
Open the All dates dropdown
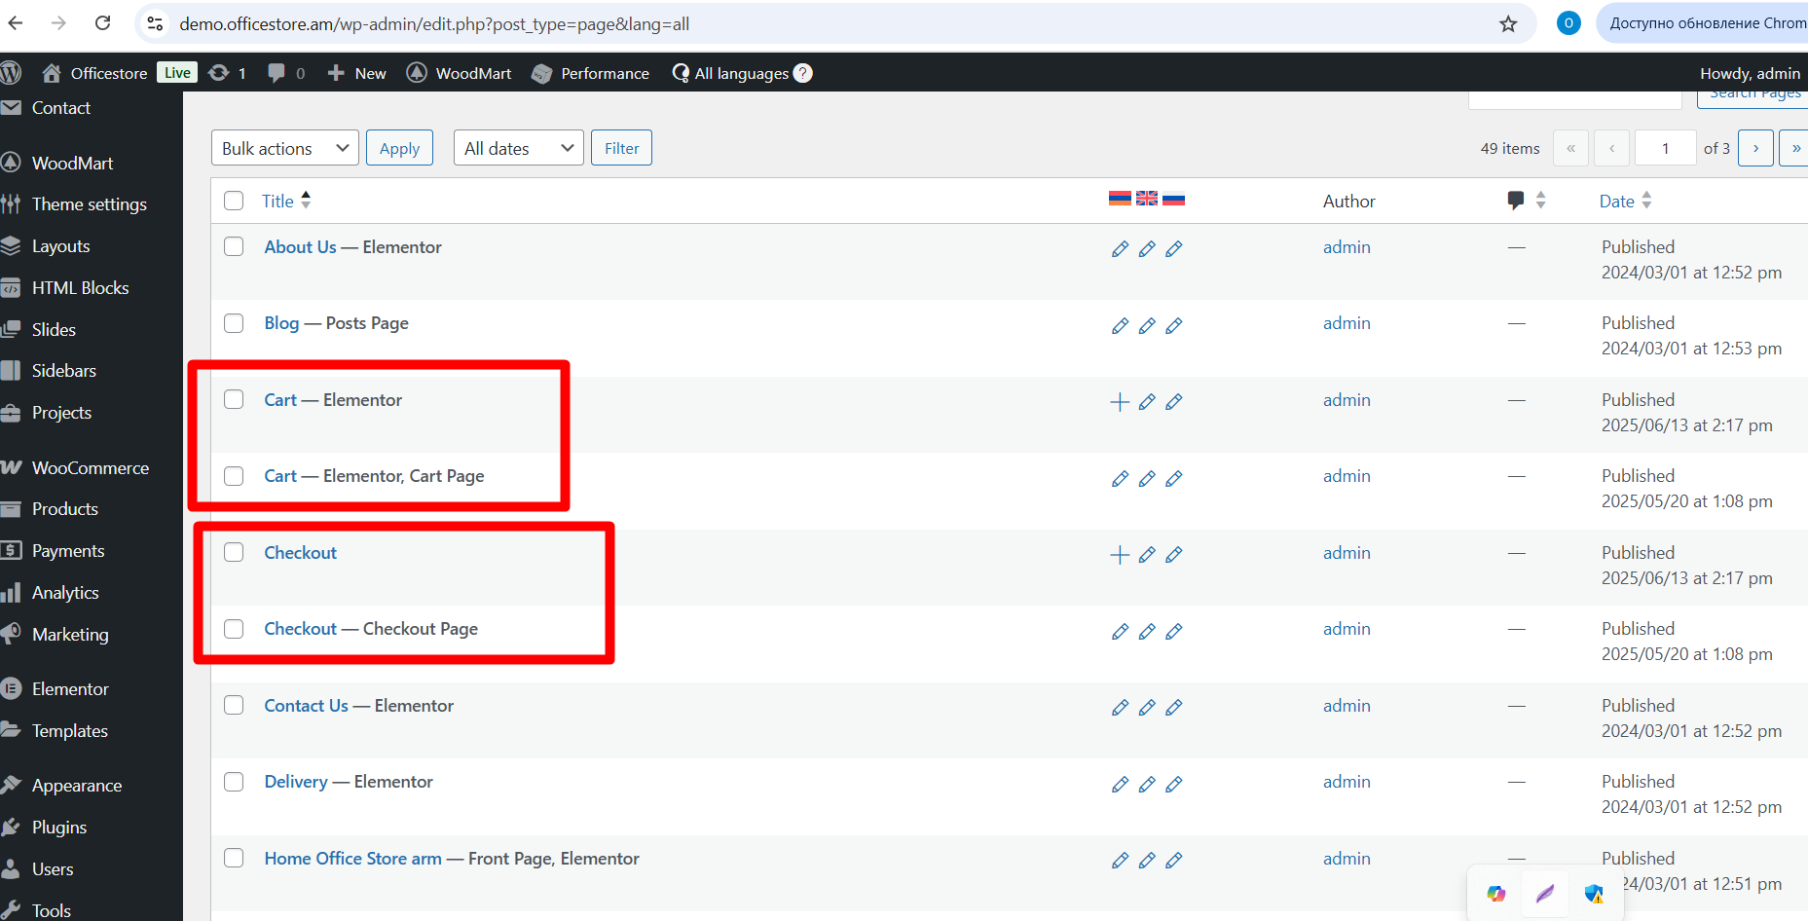click(x=519, y=148)
